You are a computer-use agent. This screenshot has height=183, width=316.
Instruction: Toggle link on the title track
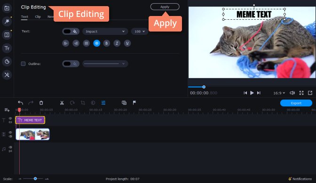[10, 122]
